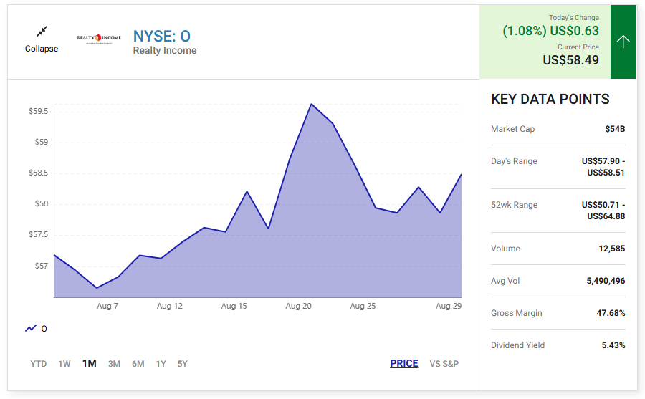Click the Day's Range label
This screenshot has height=399, width=645.
pyautogui.click(x=514, y=161)
